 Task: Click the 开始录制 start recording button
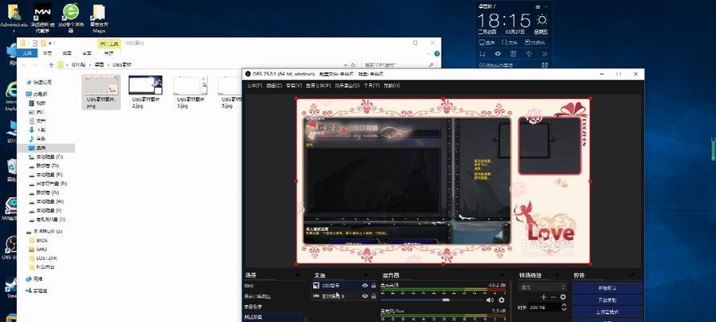pyautogui.click(x=607, y=300)
